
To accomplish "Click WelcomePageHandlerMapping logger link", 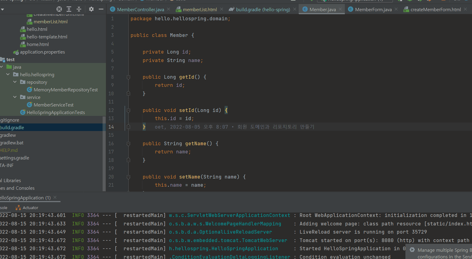I will [x=225, y=224].
